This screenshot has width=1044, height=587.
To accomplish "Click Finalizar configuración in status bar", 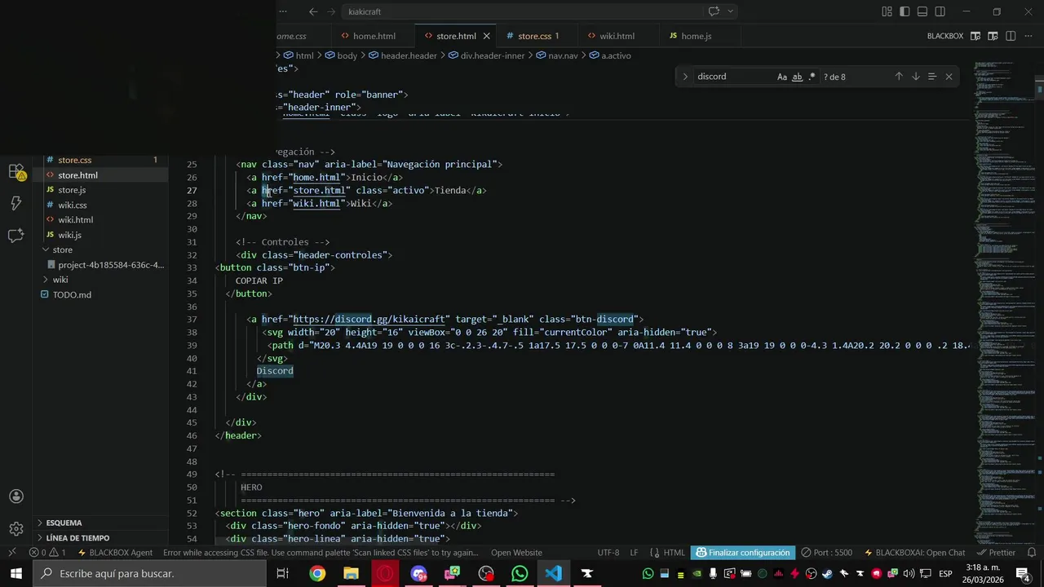I will pyautogui.click(x=742, y=553).
